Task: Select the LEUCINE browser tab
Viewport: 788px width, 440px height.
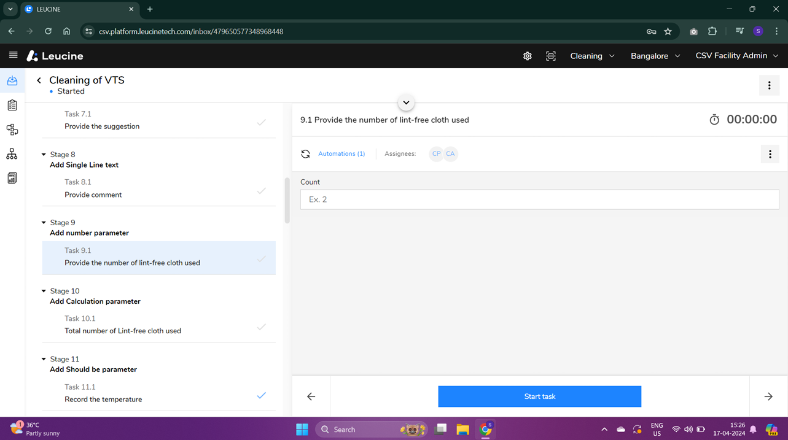Action: click(80, 9)
